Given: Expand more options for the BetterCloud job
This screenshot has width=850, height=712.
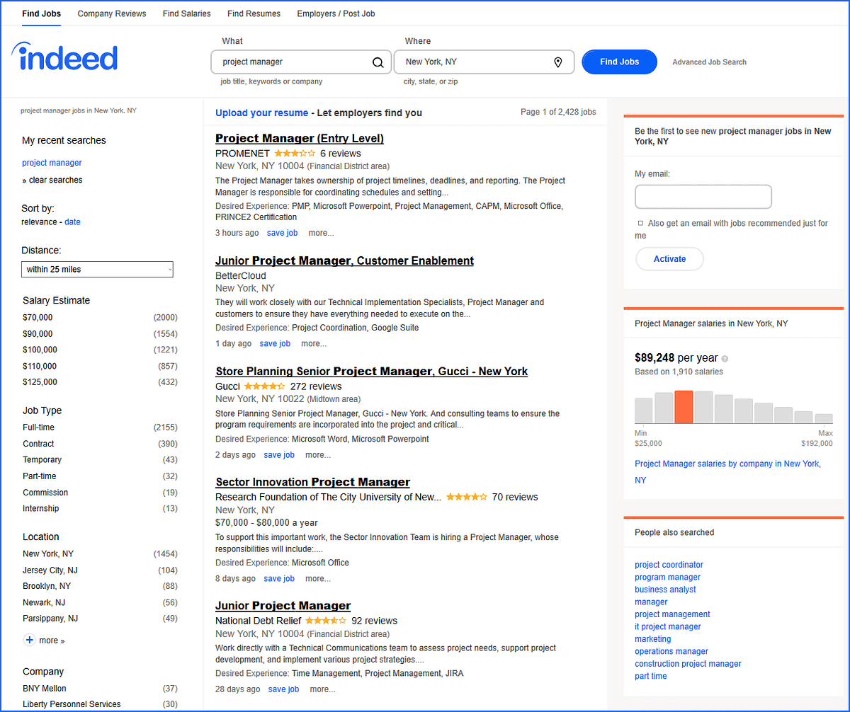Looking at the screenshot, I should [314, 344].
